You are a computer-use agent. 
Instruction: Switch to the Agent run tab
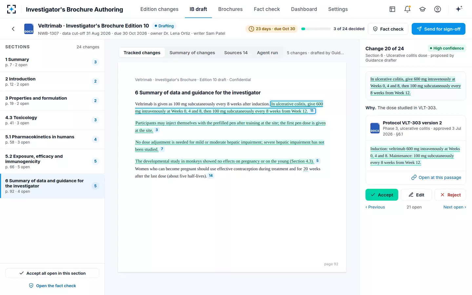267,53
